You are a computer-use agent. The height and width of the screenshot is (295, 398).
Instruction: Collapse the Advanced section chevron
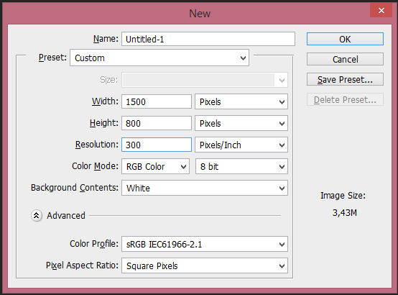37,216
